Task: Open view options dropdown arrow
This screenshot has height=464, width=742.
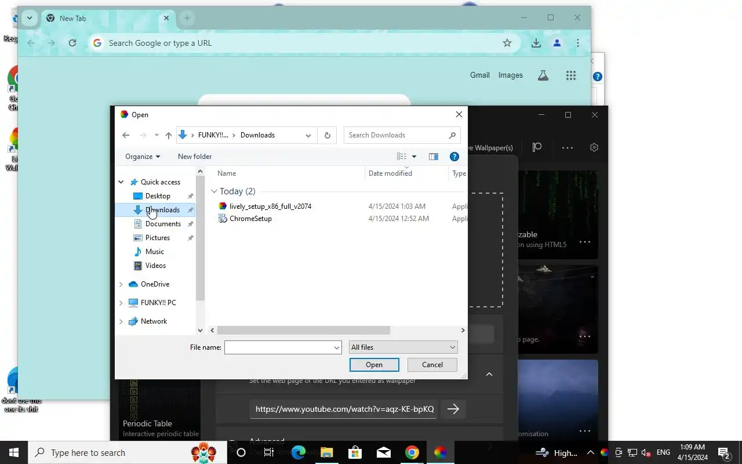Action: [x=414, y=157]
